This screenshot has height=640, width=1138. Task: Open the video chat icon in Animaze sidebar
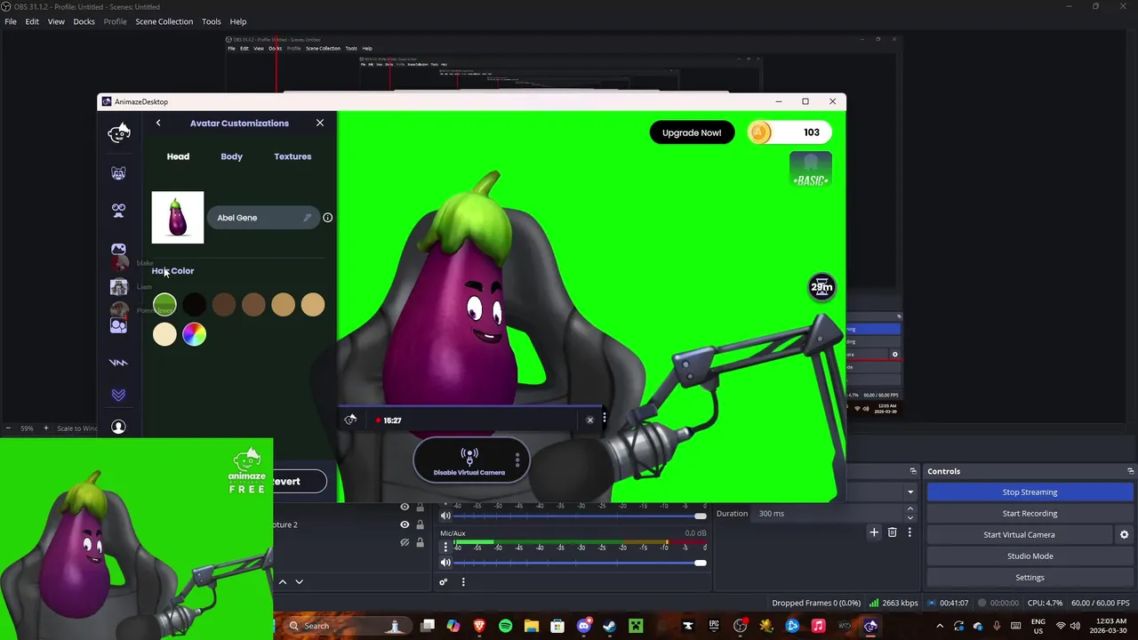[118, 326]
